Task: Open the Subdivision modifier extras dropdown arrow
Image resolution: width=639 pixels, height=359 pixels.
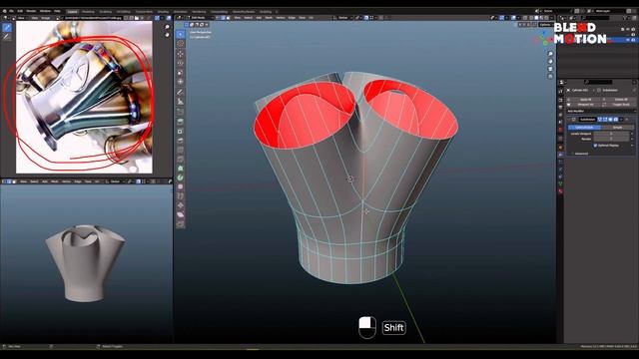Action: coord(621,120)
